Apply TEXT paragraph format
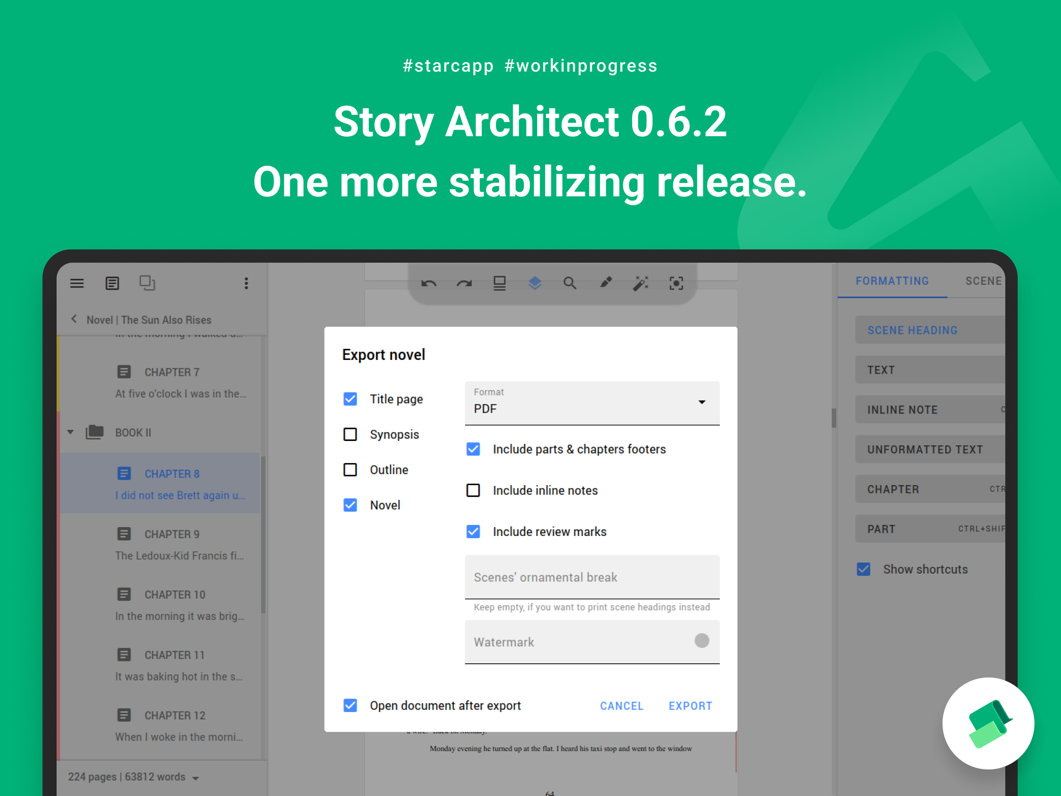 (930, 370)
